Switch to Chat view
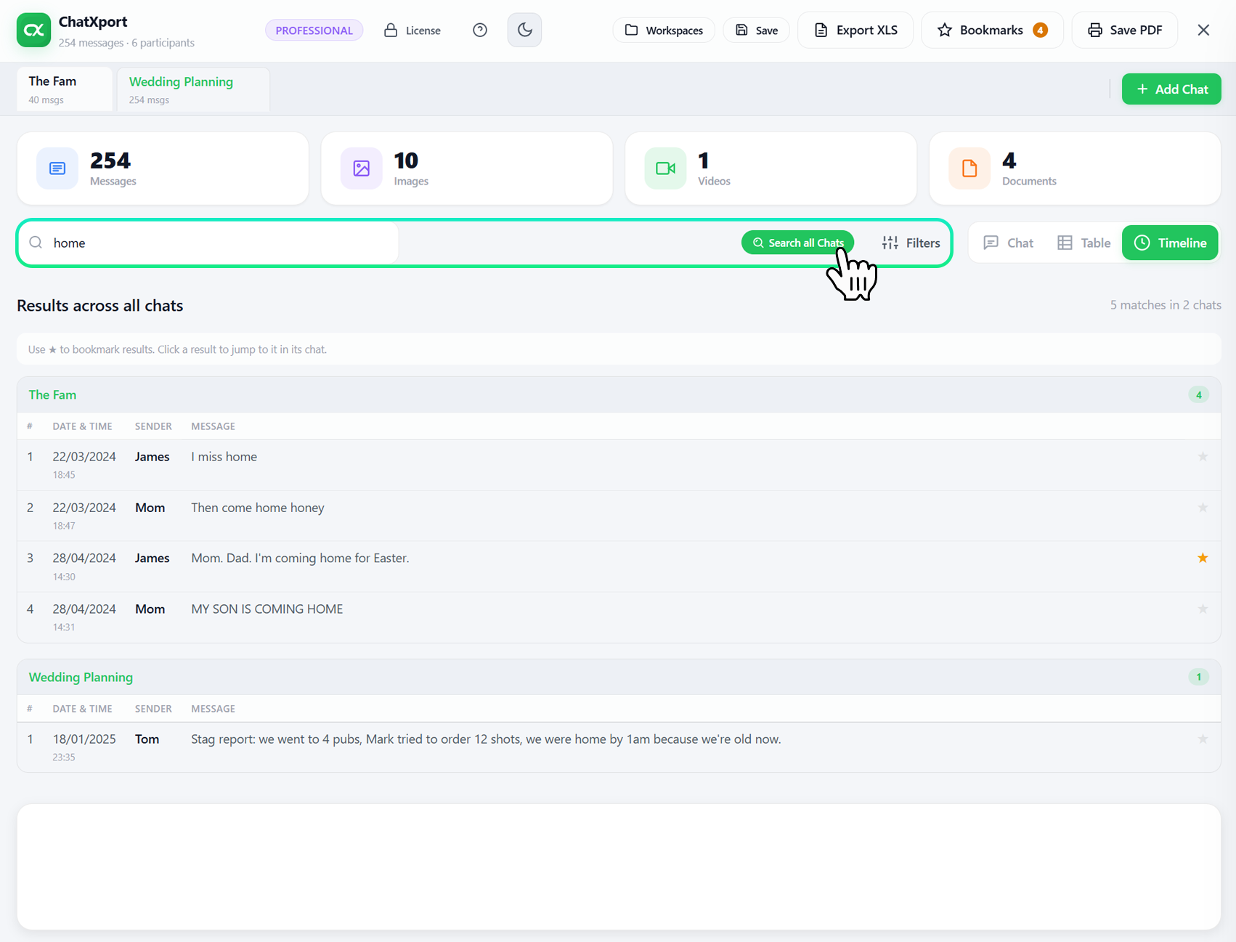 point(1008,243)
